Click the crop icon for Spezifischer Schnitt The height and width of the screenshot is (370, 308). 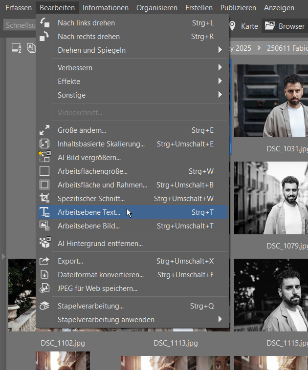point(44,199)
